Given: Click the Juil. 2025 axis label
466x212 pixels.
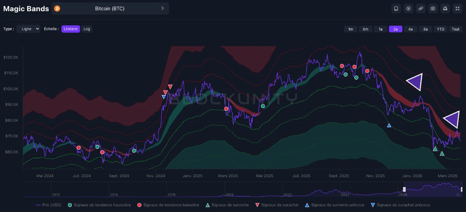Looking at the screenshot, I should (x=301, y=176).
